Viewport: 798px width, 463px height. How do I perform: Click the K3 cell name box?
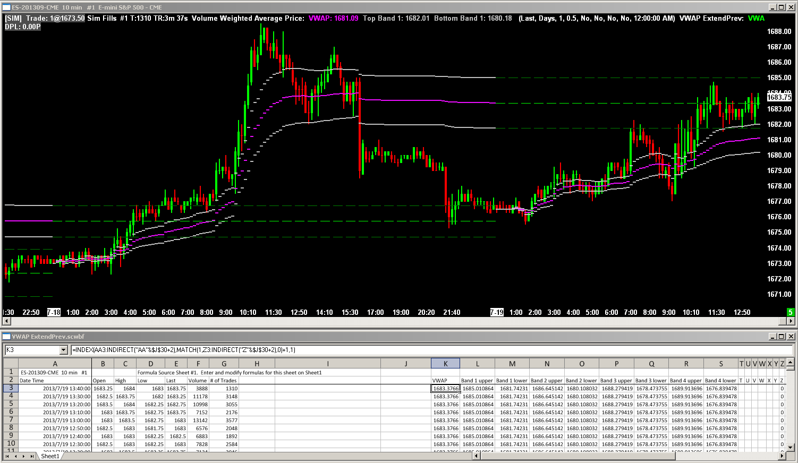point(32,350)
